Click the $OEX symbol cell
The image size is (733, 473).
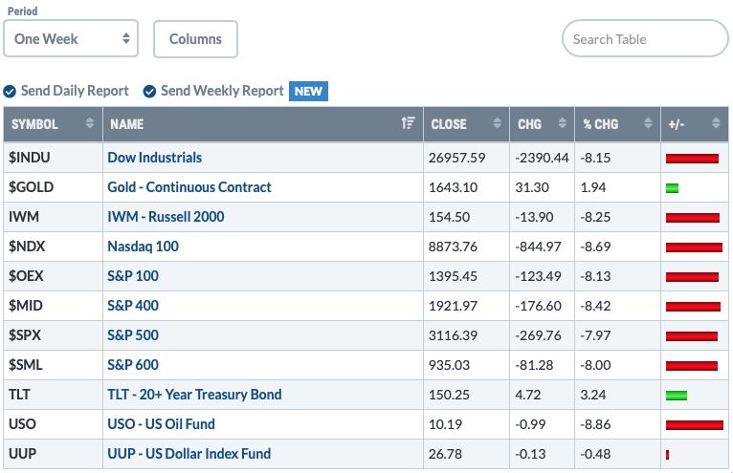[53, 276]
